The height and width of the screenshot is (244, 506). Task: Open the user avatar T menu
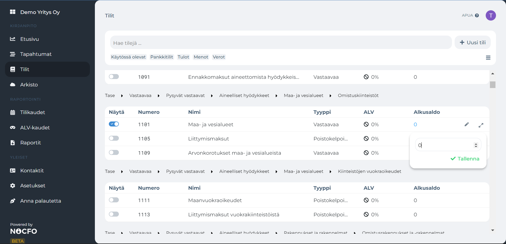click(x=491, y=16)
